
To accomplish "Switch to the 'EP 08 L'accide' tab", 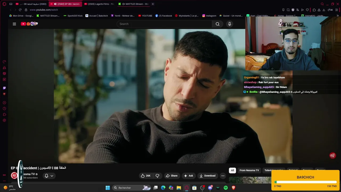I will [65, 4].
